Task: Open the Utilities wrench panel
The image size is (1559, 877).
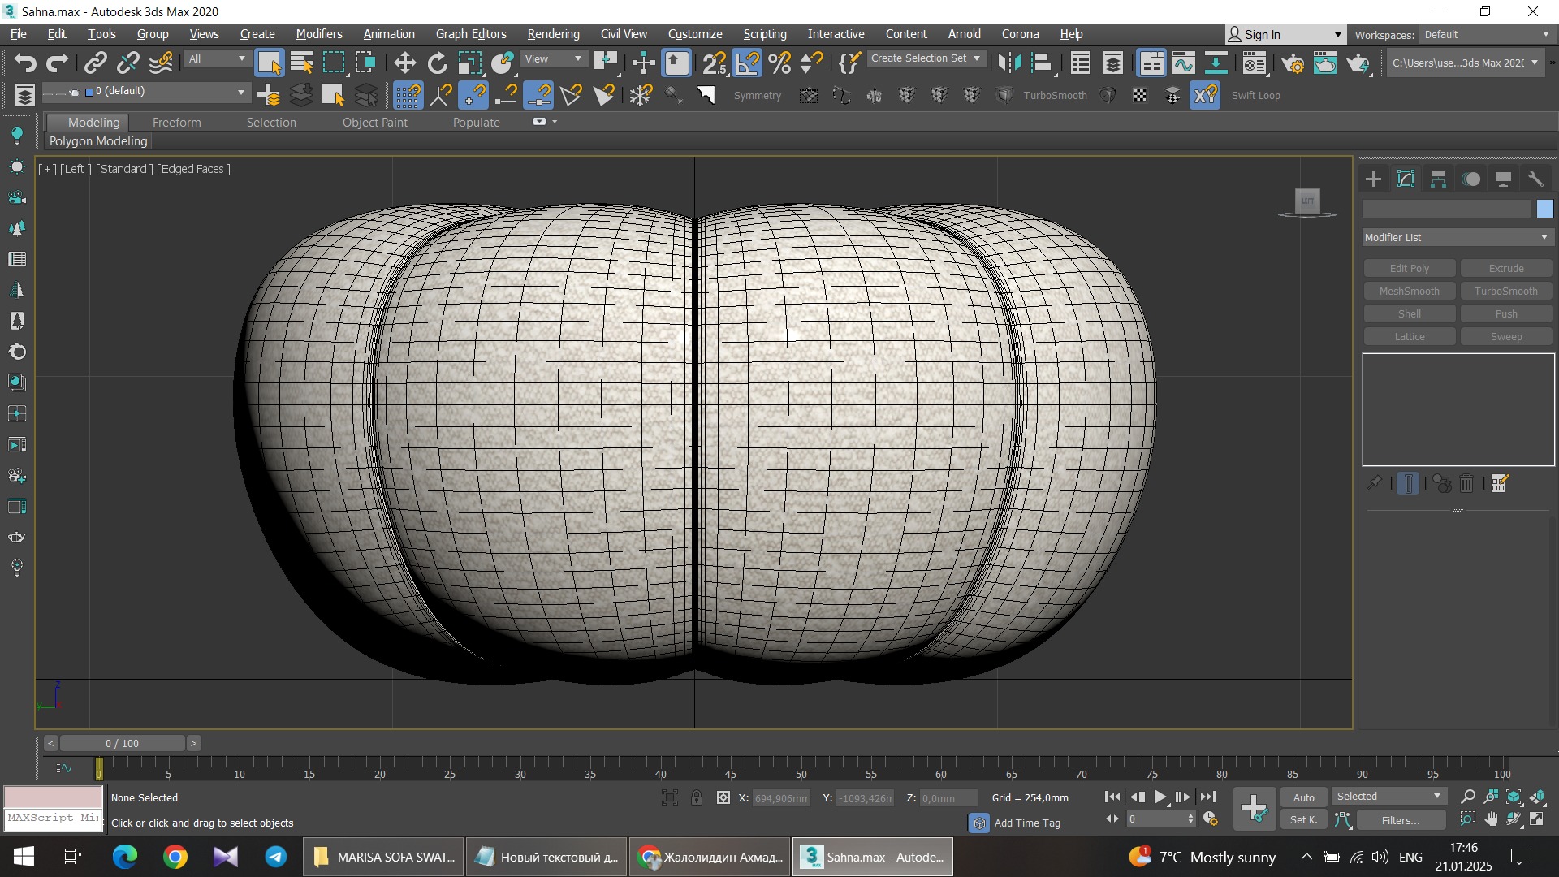Action: point(1535,179)
